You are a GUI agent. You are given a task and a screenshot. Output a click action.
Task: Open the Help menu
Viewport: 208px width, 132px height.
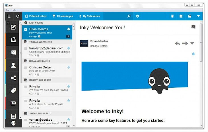(14, 10)
